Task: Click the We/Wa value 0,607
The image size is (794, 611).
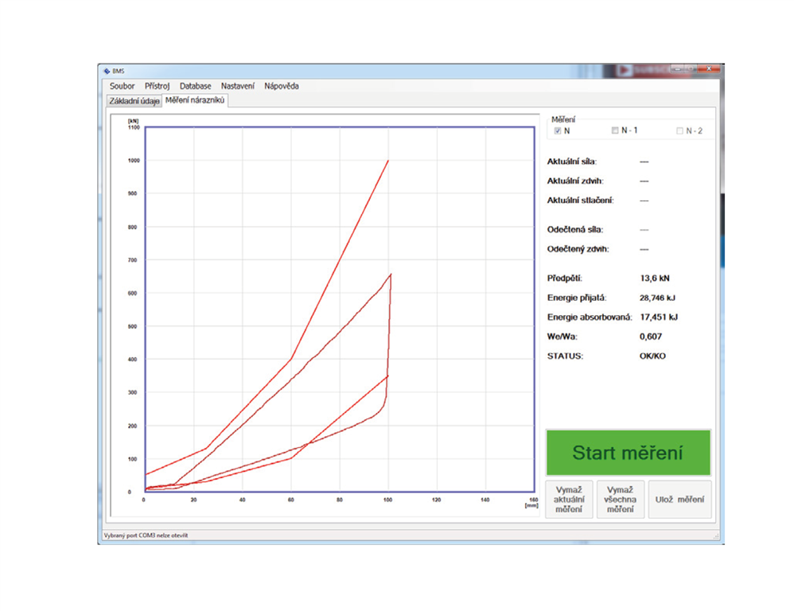Action: pos(651,337)
